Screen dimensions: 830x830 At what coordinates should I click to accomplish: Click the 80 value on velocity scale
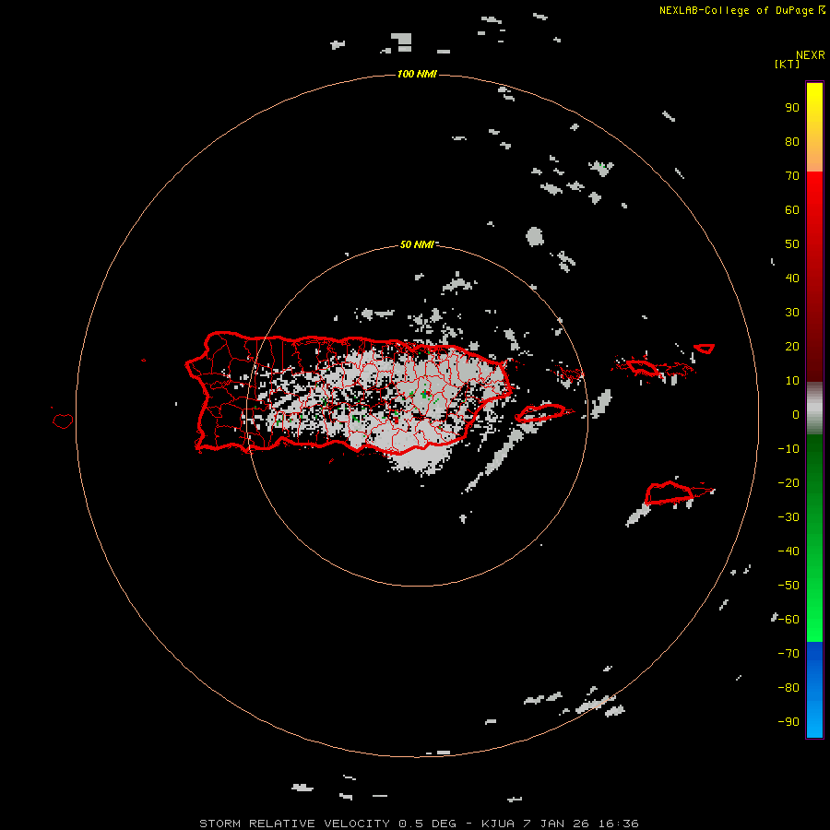(x=792, y=142)
